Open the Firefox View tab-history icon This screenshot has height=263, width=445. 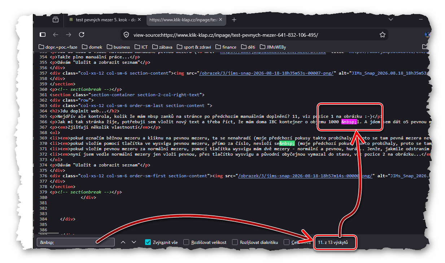point(56,20)
